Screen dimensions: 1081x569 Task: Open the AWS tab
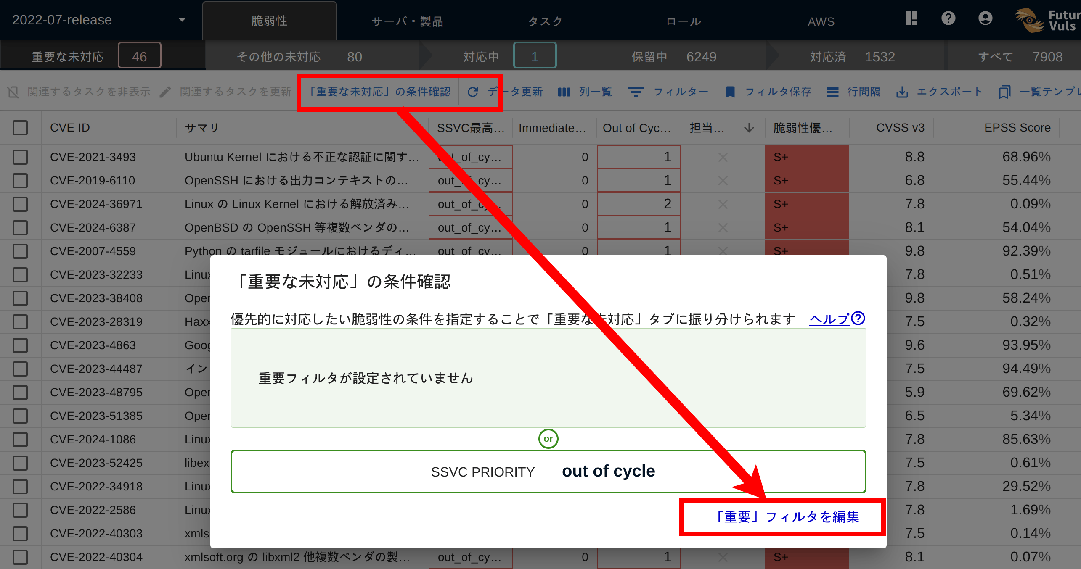(821, 21)
